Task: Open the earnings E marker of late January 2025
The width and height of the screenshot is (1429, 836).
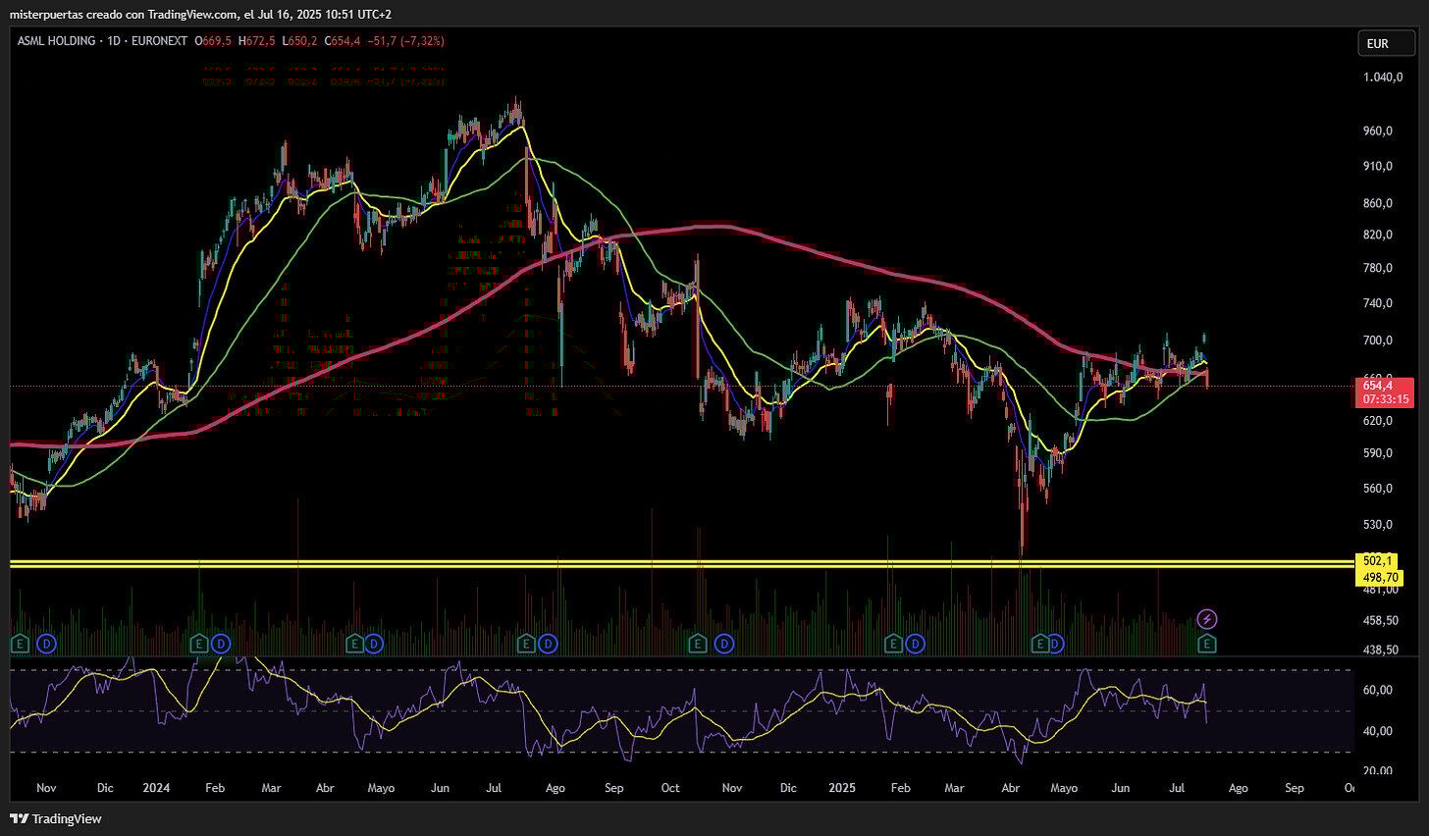Action: pos(892,644)
